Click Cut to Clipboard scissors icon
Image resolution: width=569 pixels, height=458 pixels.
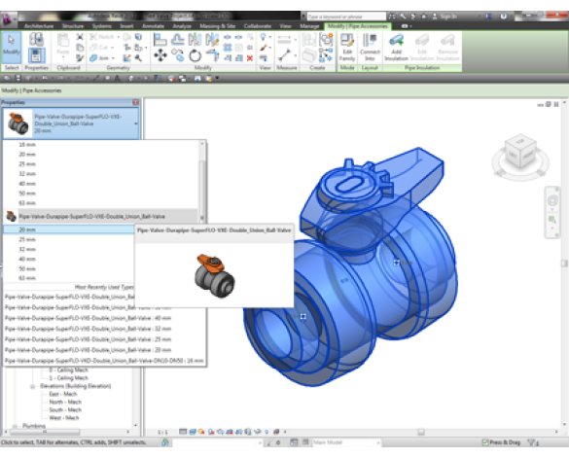coord(80,37)
